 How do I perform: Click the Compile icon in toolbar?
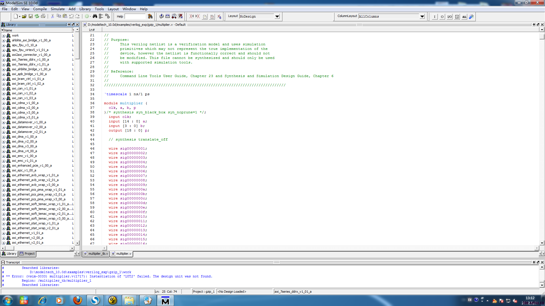(x=162, y=16)
